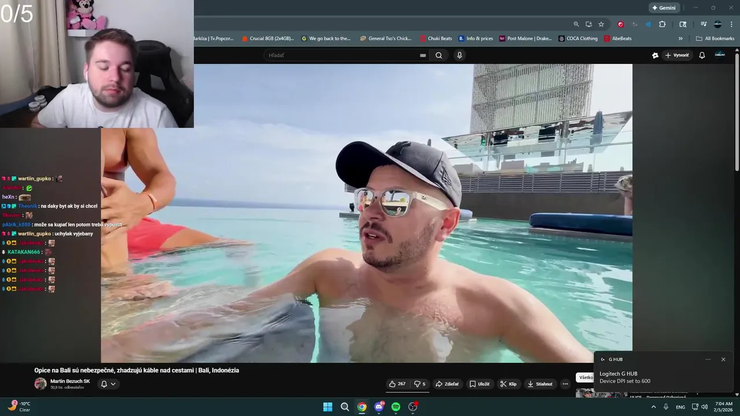The image size is (740, 416).
Task: Open the General Tso's Chick bookmark
Action: click(x=386, y=39)
